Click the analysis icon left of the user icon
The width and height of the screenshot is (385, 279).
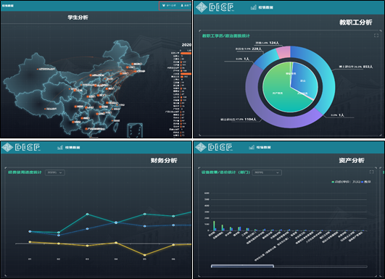click(x=164, y=5)
